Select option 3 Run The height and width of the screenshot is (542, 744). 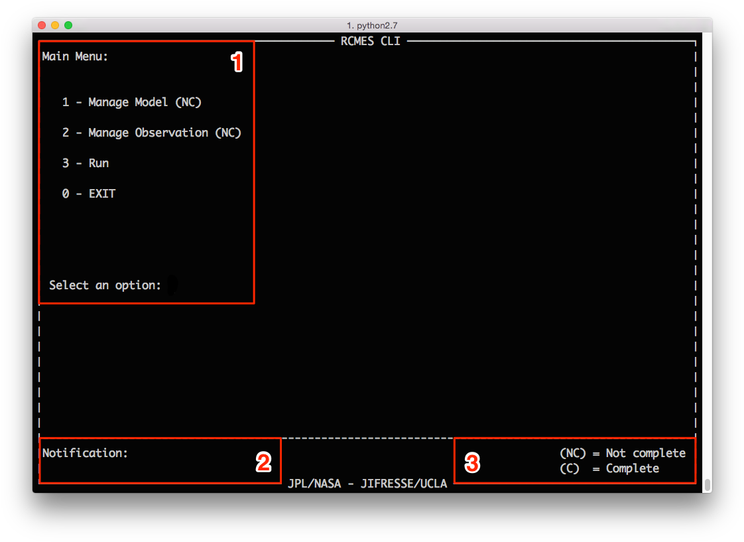click(86, 163)
